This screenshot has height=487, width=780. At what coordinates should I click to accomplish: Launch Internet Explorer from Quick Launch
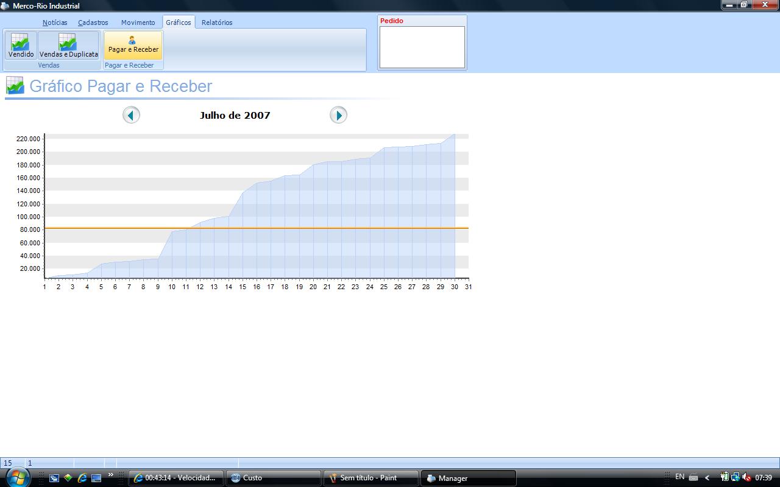(x=82, y=478)
